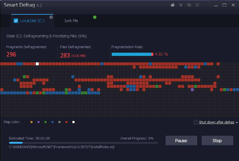This screenshot has width=239, height=161.
Task: Click the green check mark beside Junk File
Action: click(x=95, y=17)
